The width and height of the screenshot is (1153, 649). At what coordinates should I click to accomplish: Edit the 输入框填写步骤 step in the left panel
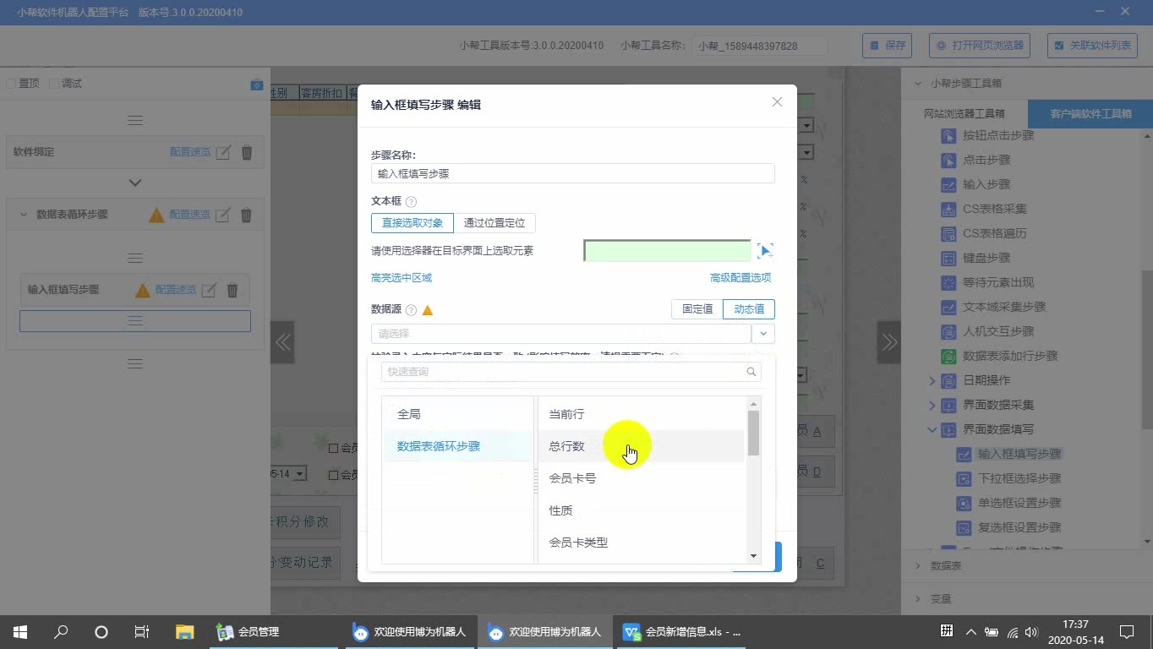coord(209,290)
